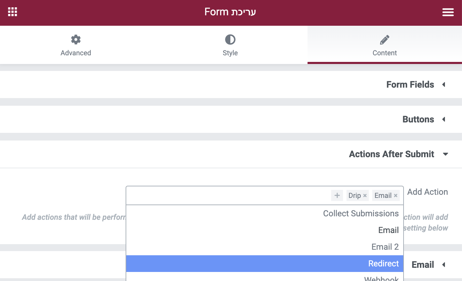Click inside the Add Action input field
Image resolution: width=462 pixels, height=281 pixels.
click(228, 195)
